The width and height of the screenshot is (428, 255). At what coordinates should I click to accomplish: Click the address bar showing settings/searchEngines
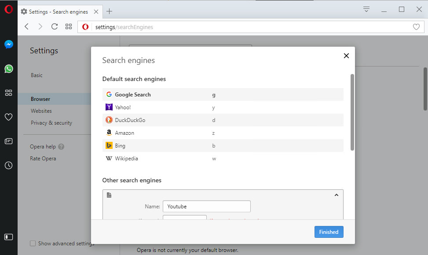click(x=251, y=27)
